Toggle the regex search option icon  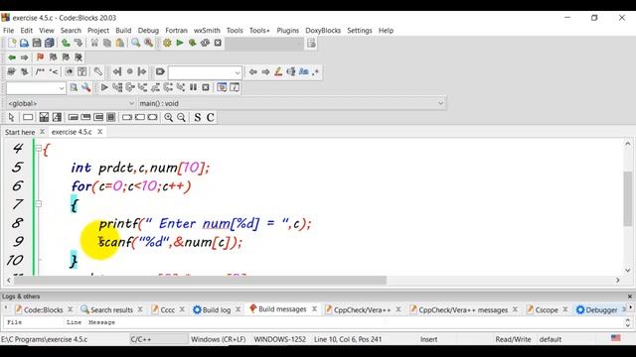(316, 71)
